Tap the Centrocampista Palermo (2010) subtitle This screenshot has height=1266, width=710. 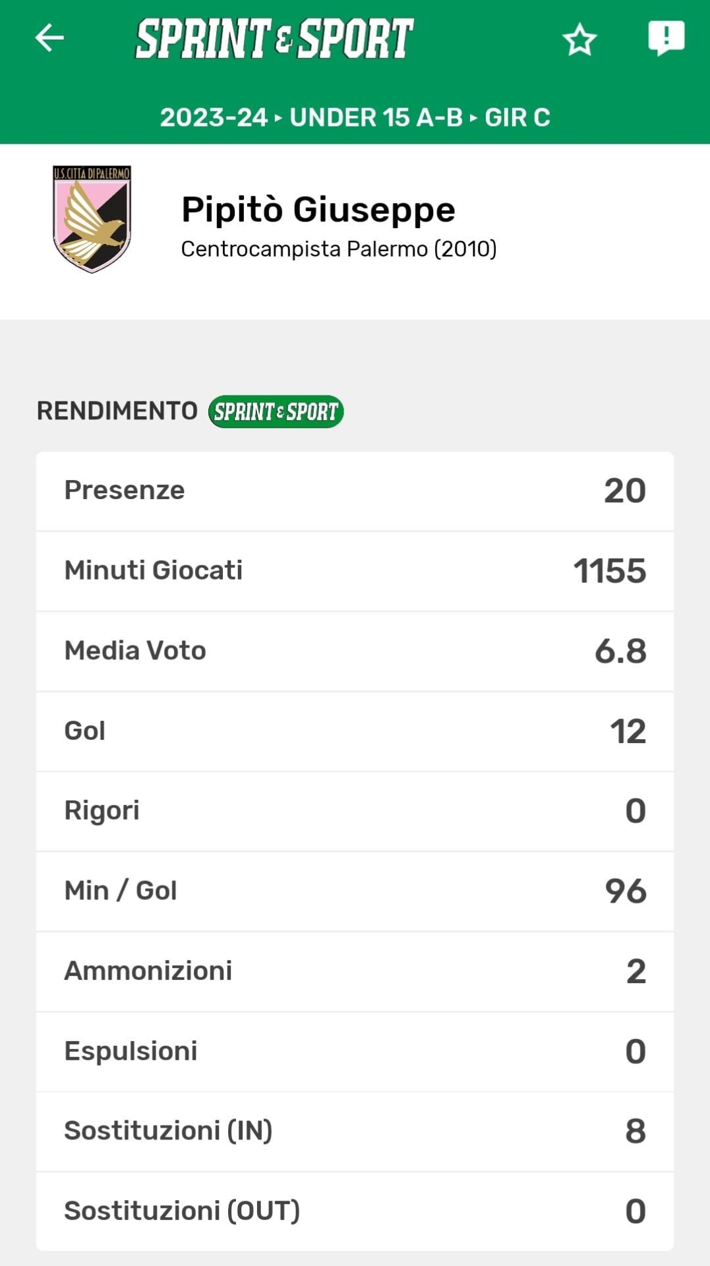(338, 249)
